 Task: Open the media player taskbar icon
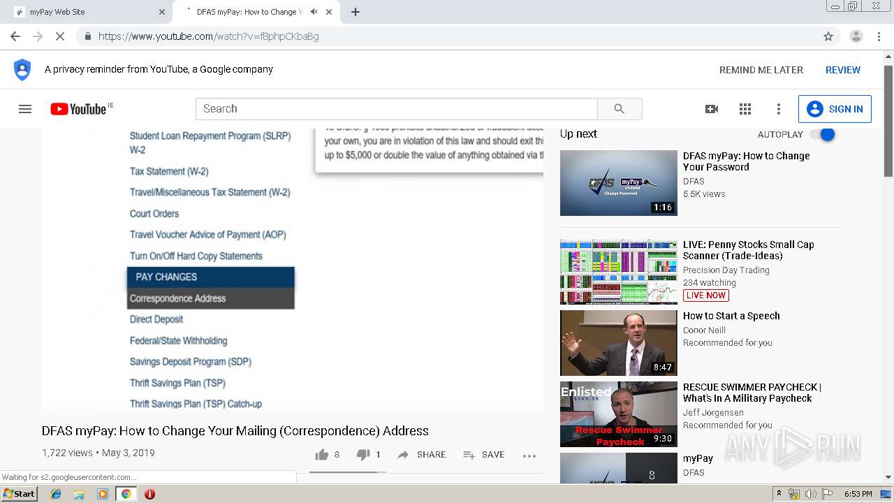tap(103, 494)
